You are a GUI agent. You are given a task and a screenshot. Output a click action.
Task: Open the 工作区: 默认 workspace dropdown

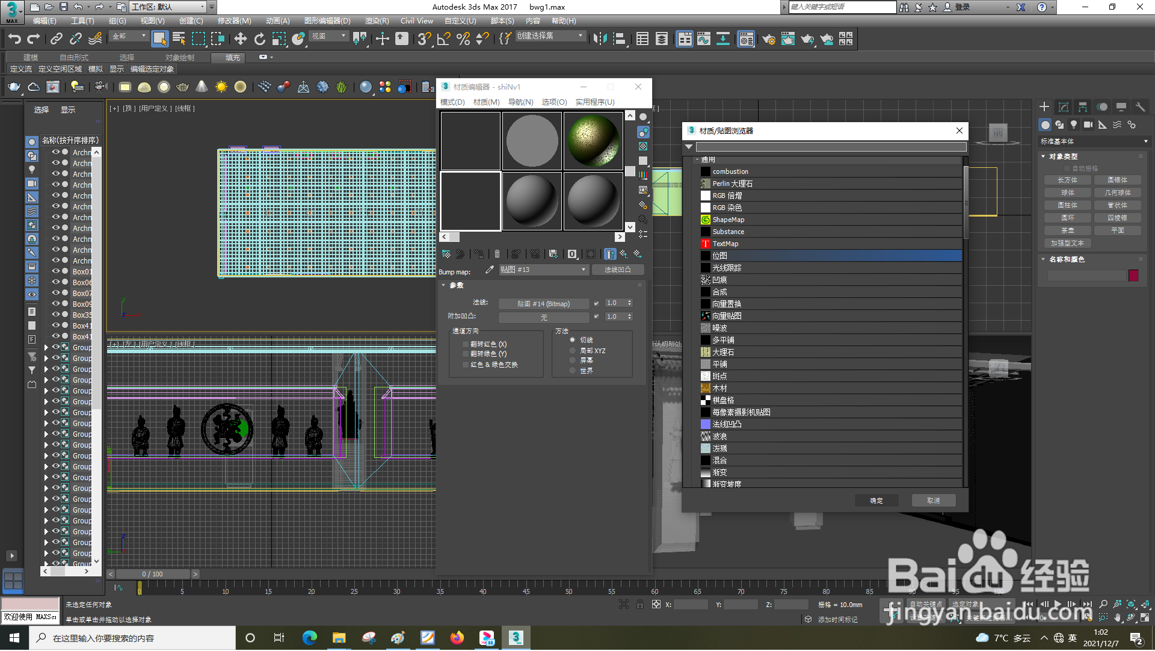point(168,7)
